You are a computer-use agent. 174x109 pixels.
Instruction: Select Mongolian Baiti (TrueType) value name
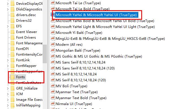[x=78, y=51]
